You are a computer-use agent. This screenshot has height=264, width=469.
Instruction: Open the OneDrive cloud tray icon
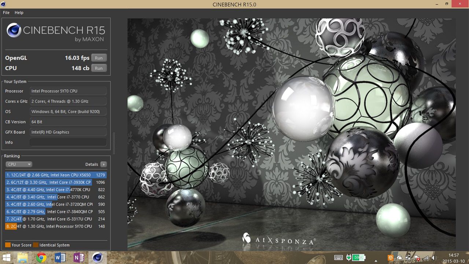click(x=399, y=258)
